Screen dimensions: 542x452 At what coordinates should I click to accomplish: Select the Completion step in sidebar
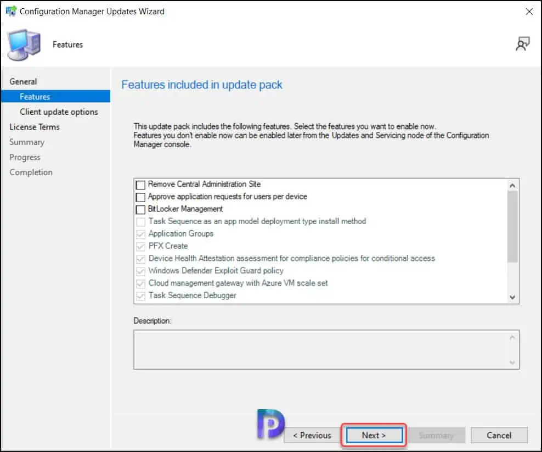(x=31, y=172)
